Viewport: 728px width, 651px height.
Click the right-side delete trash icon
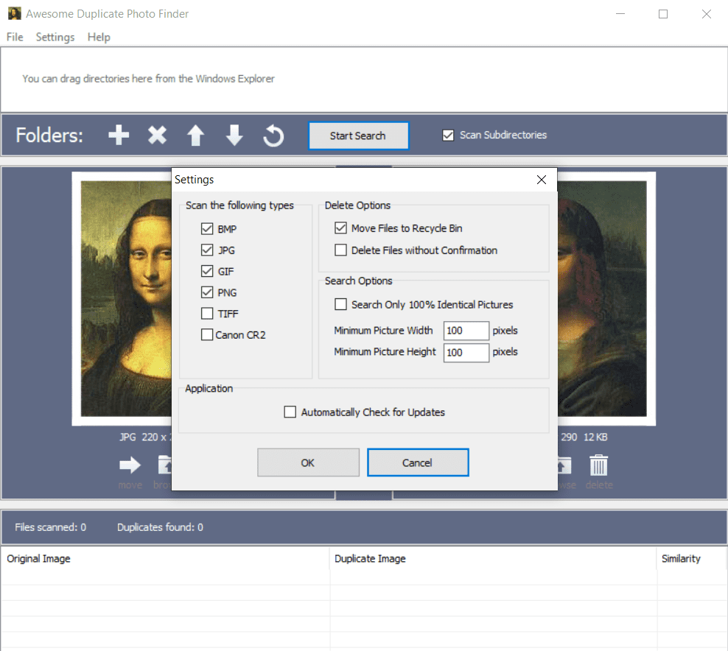[x=598, y=465]
